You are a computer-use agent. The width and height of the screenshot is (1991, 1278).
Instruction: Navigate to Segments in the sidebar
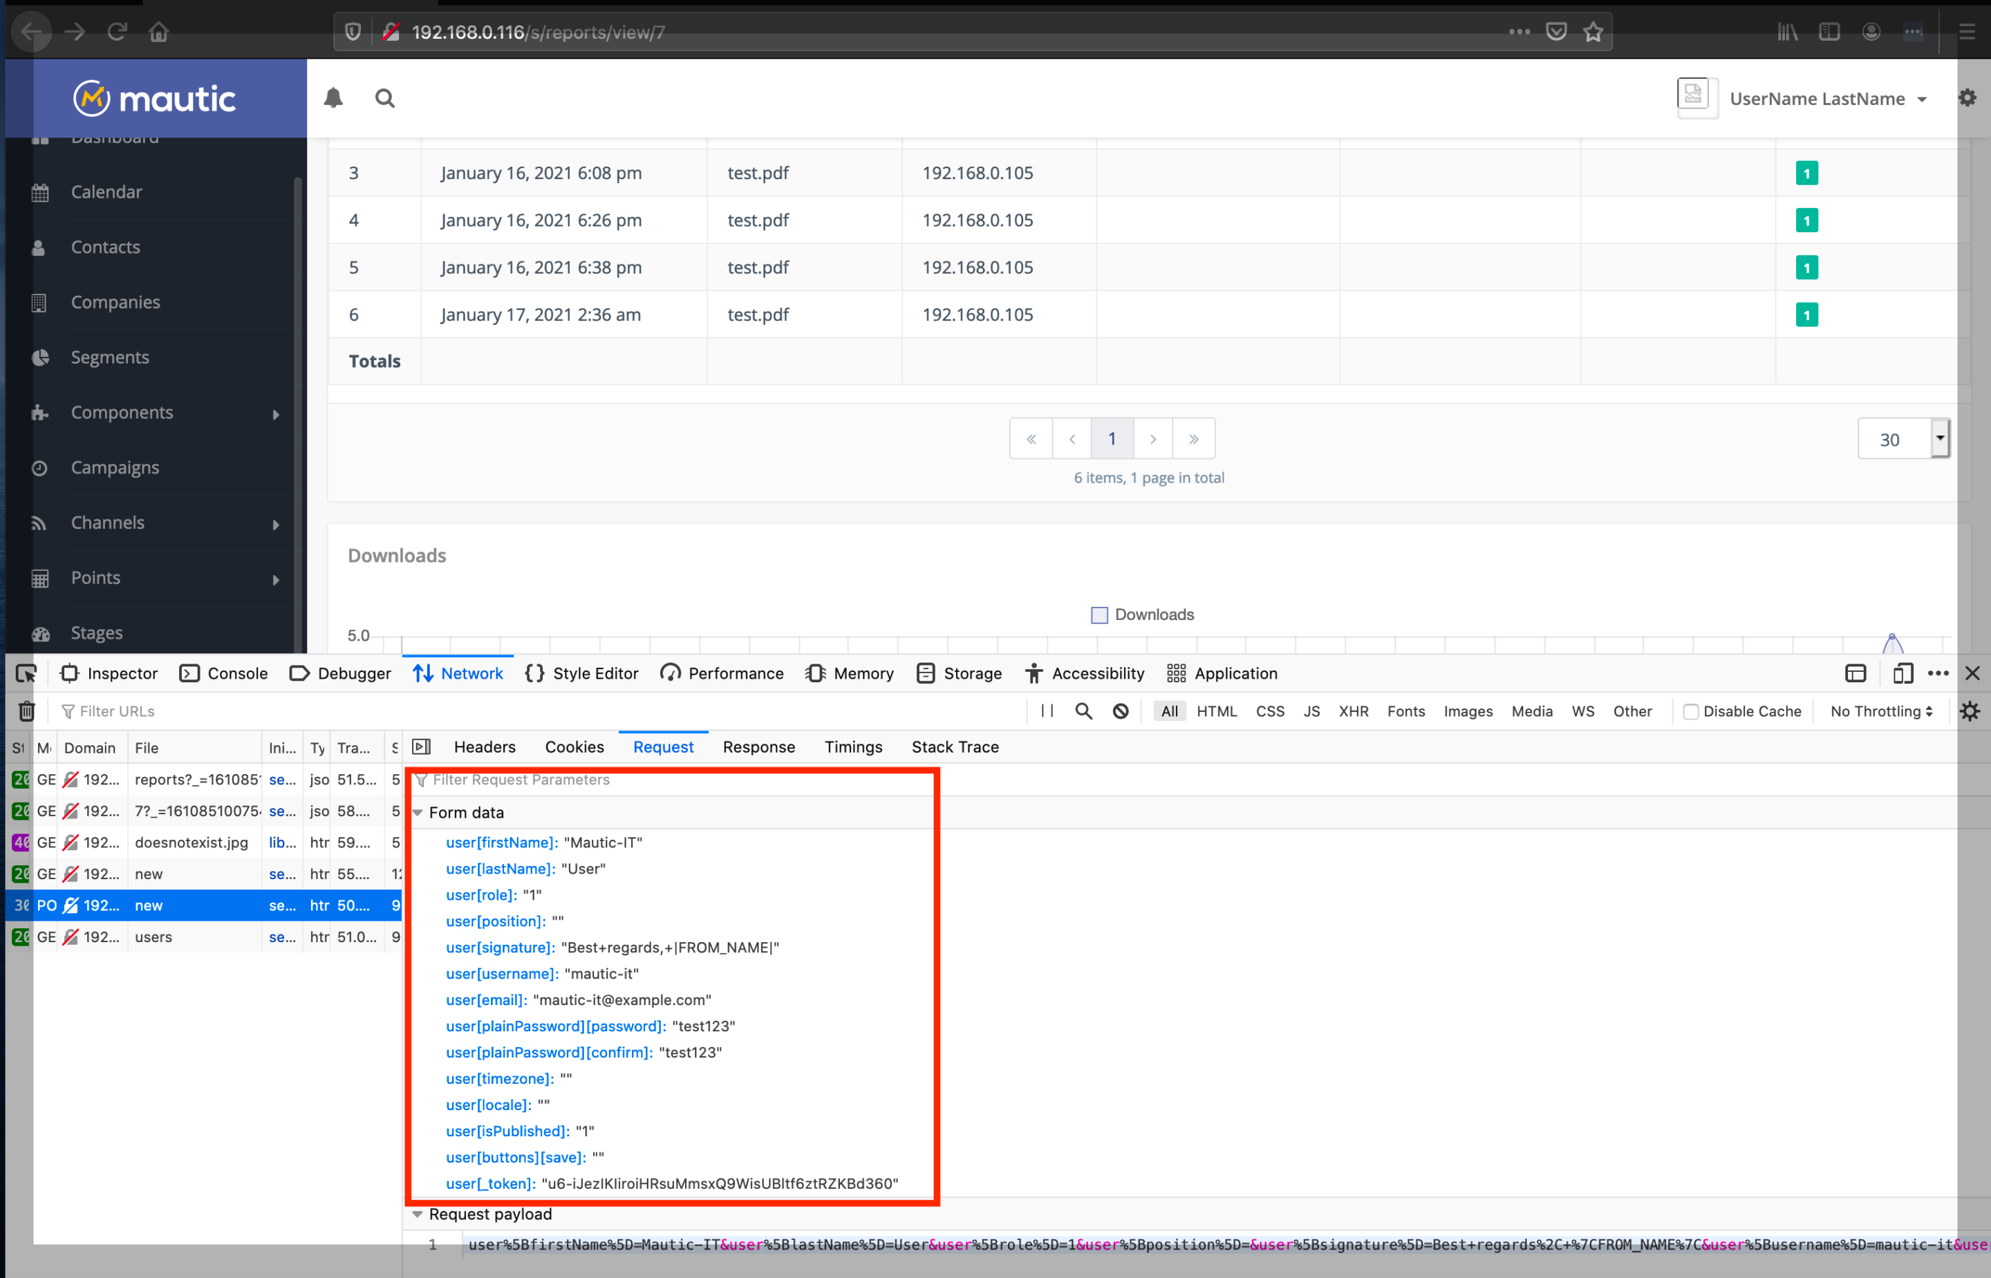(111, 357)
